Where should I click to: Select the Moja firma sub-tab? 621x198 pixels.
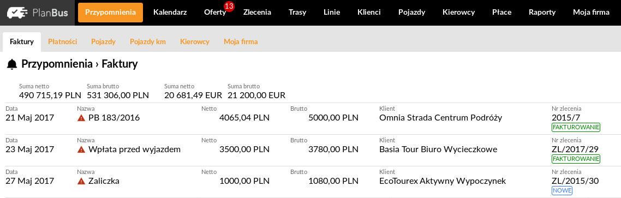click(x=241, y=41)
